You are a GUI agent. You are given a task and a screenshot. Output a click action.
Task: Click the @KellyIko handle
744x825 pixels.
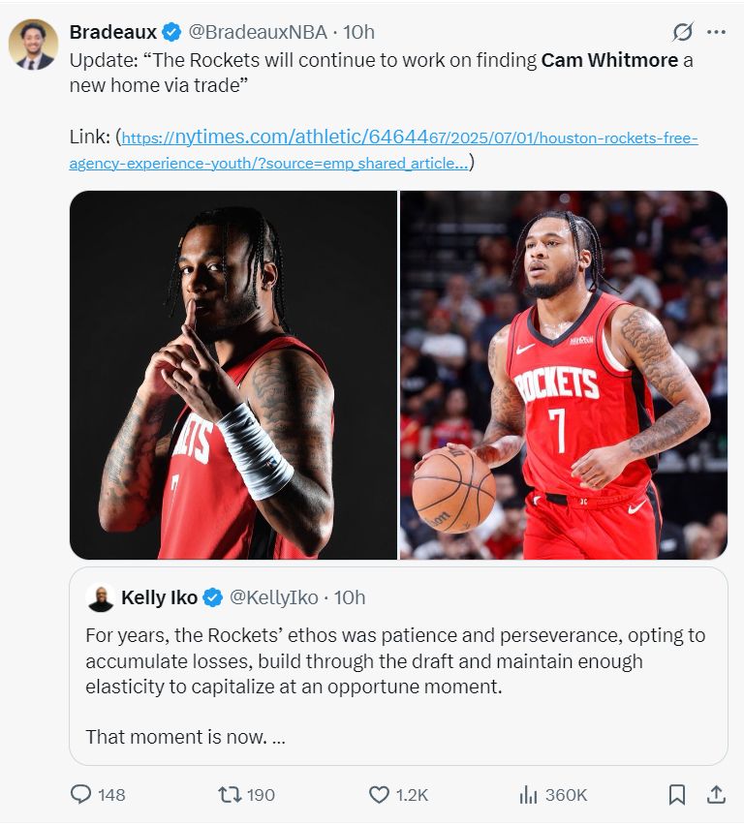275,597
